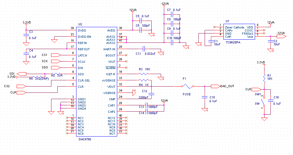Select the CS1 input port

tap(56, 55)
